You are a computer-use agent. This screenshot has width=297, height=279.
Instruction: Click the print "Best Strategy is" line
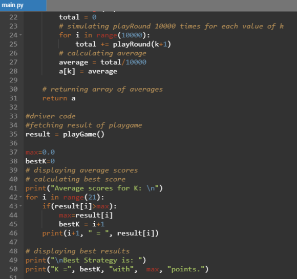[x=86, y=260]
